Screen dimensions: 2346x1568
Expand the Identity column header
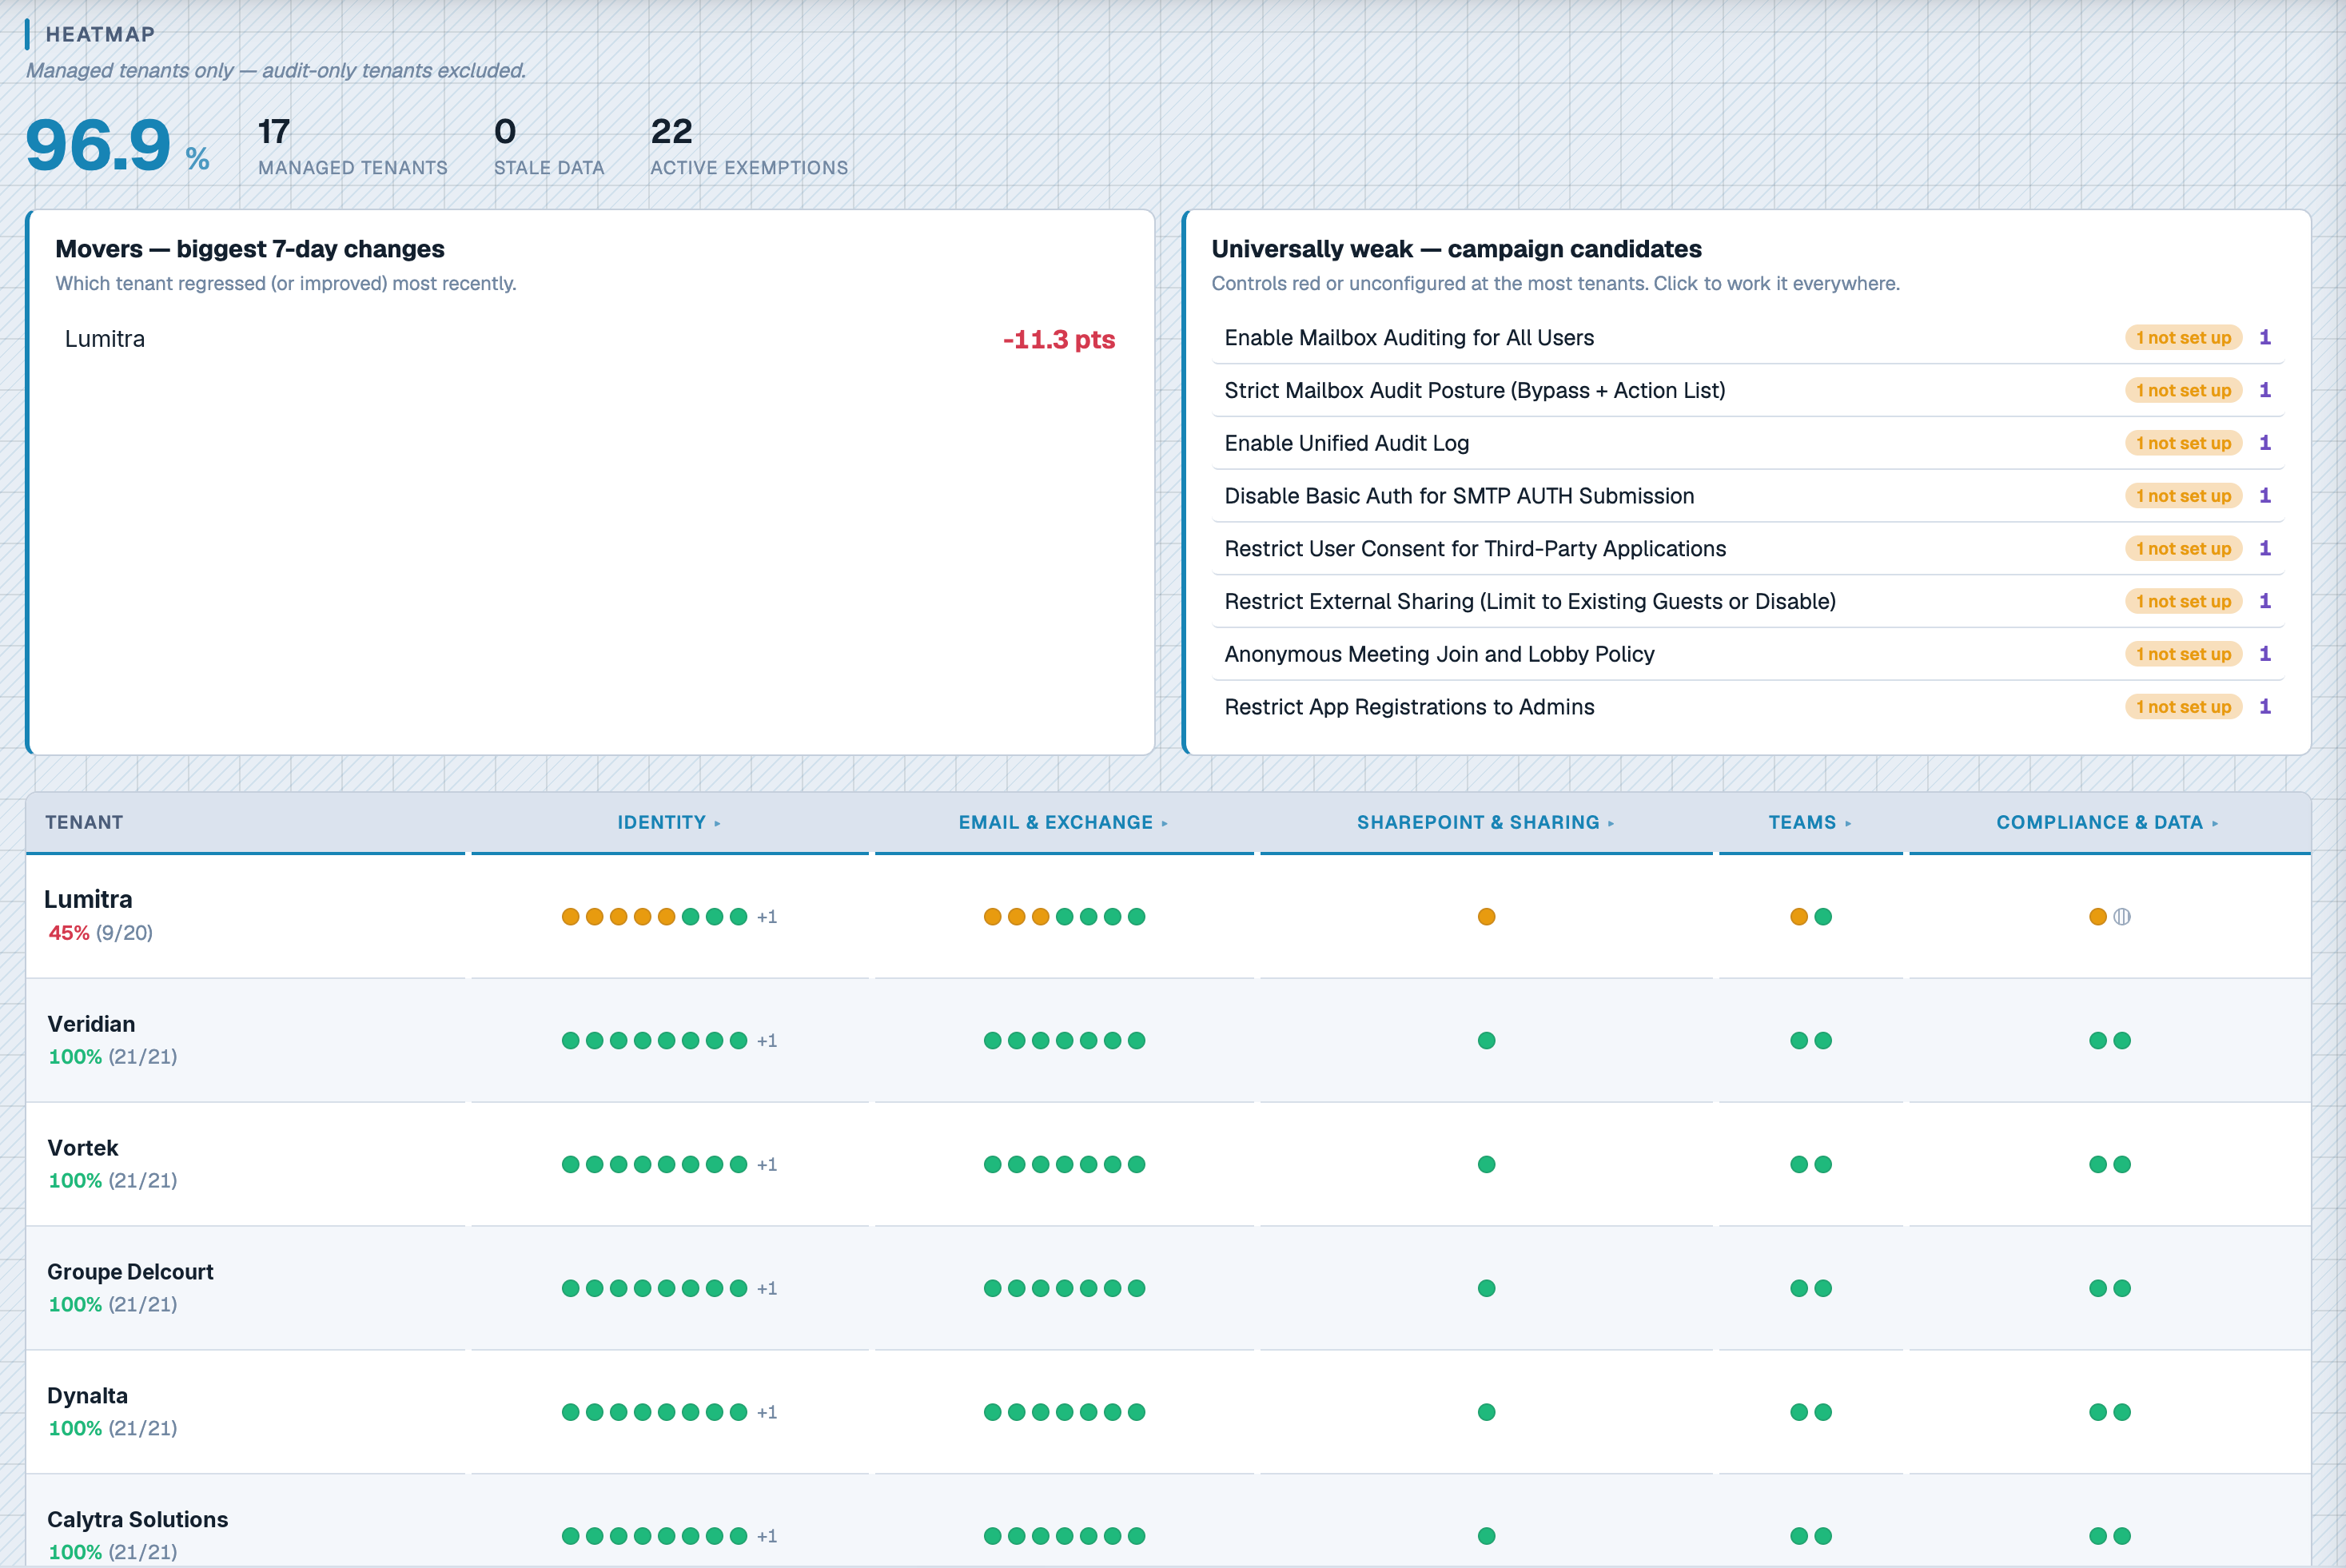[668, 822]
